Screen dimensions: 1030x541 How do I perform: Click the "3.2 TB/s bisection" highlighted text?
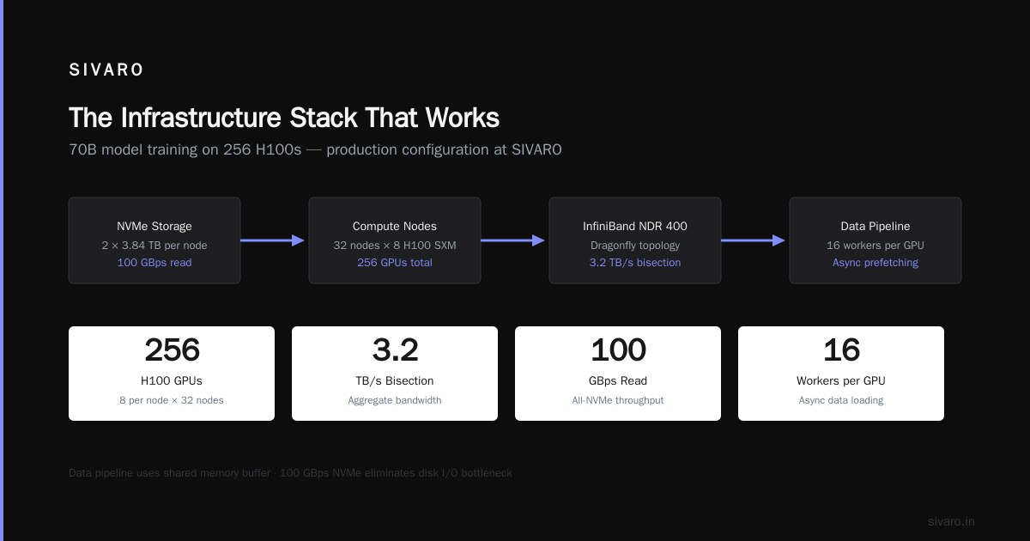click(635, 263)
